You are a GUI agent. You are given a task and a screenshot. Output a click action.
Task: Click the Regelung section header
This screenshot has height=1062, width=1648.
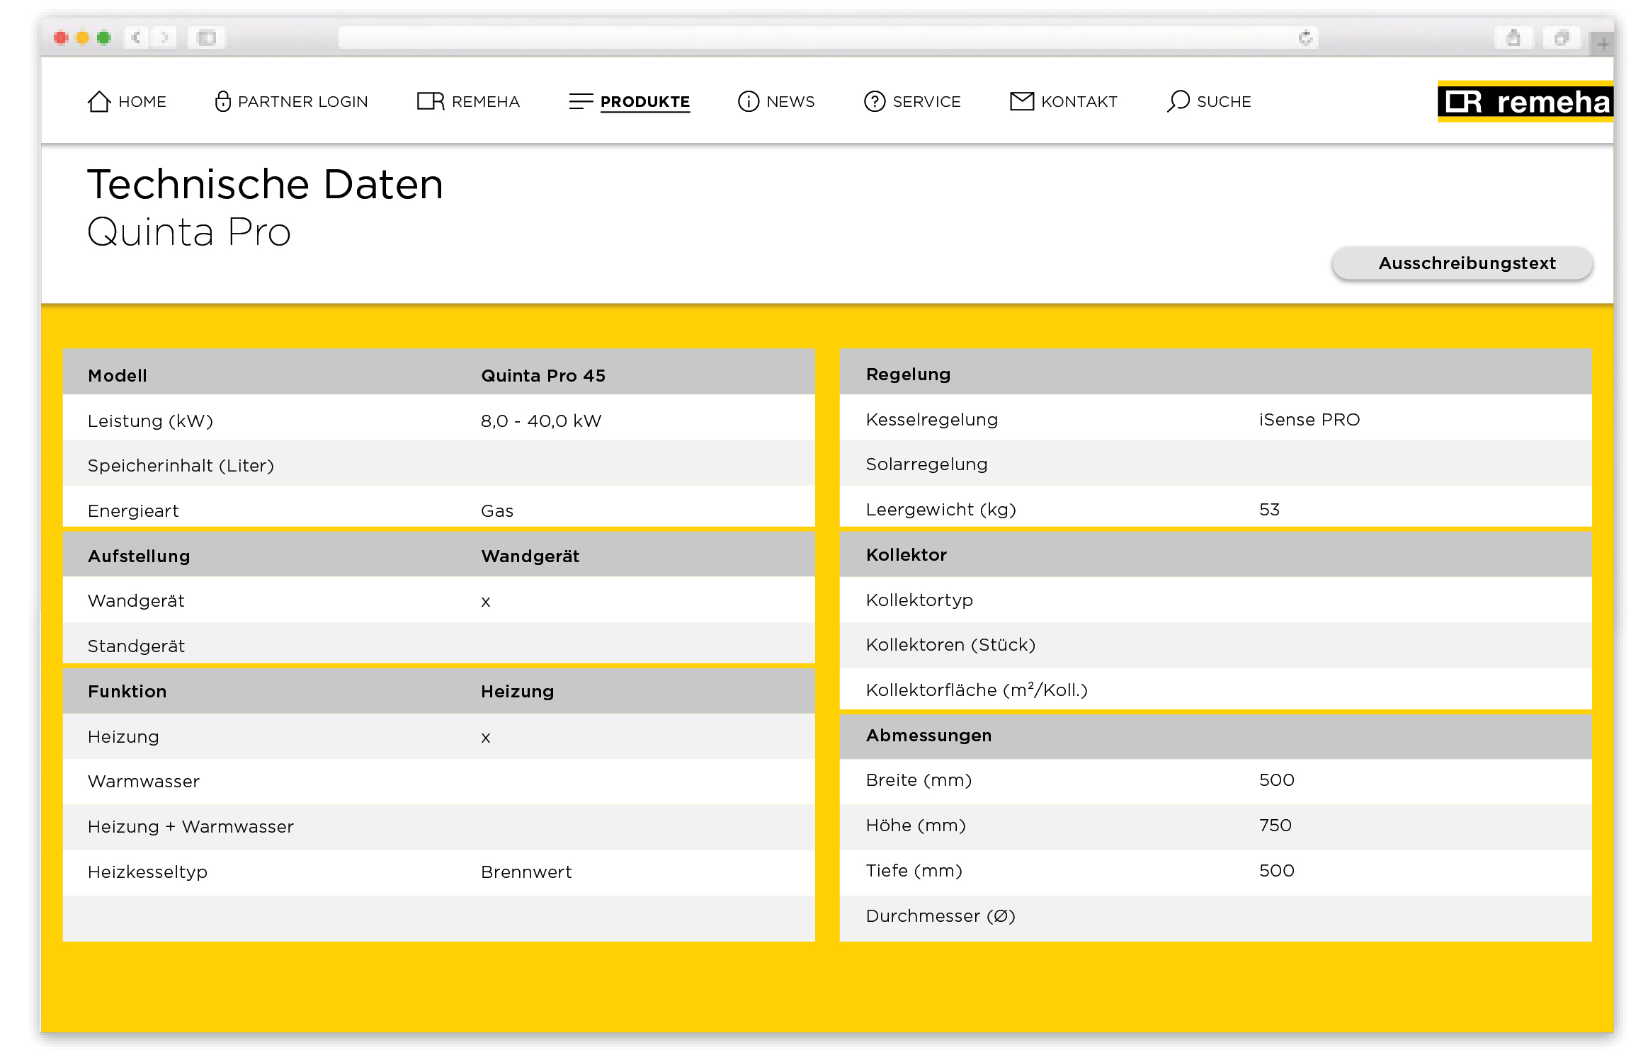click(909, 375)
